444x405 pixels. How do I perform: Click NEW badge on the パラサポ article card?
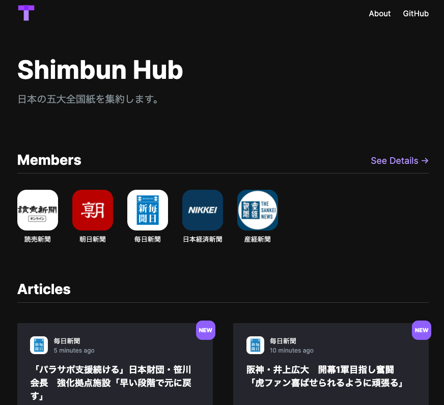click(206, 330)
